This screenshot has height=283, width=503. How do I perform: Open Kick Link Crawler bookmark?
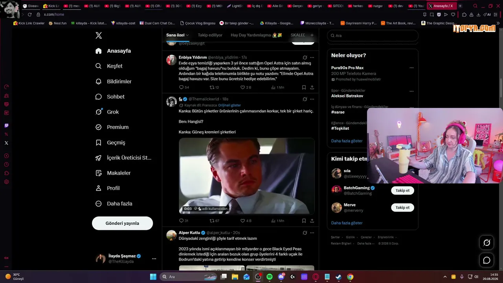(x=29, y=23)
